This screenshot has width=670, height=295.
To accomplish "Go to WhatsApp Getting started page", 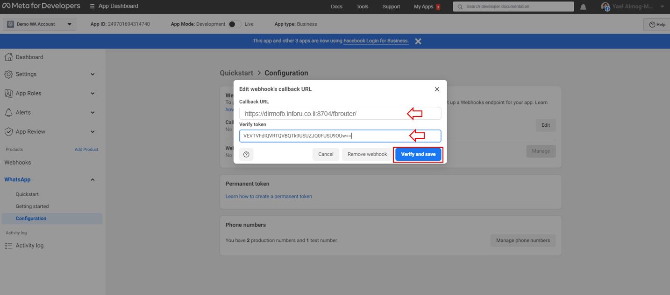I will click(32, 206).
